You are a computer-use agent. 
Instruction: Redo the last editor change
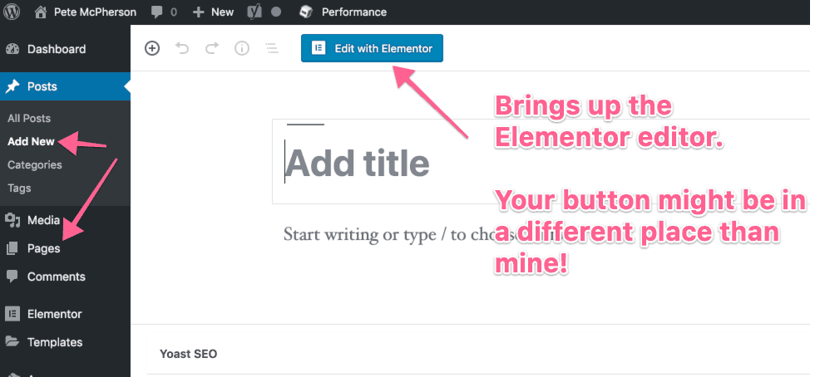212,48
